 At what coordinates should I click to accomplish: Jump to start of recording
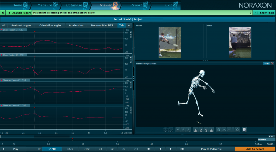pos(149,149)
